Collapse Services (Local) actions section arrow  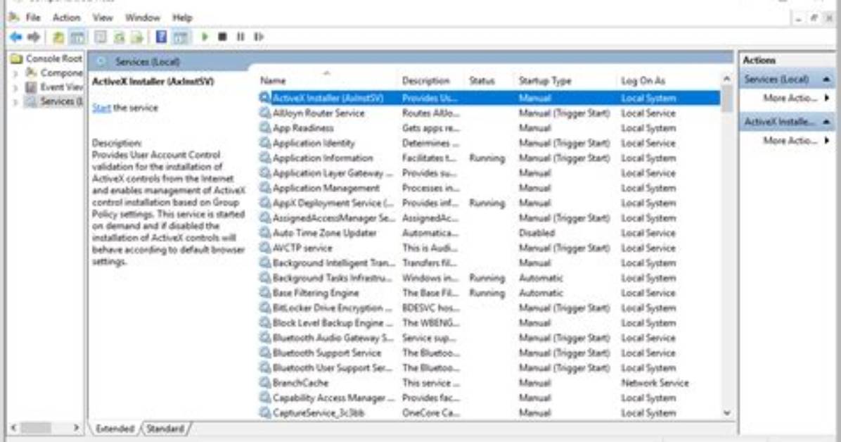826,80
